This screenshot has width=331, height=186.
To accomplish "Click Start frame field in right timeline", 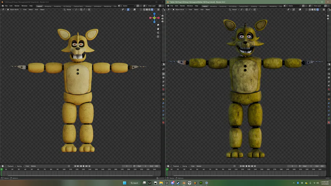I will (308, 166).
